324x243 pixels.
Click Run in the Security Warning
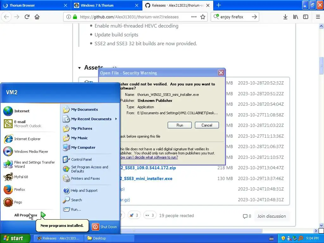point(180,125)
